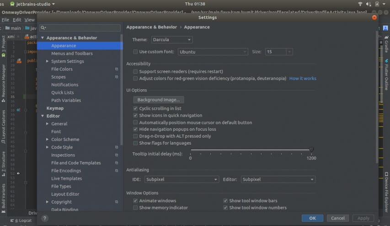Click the project-level icon beside File Encodings
This screenshot has height=226, width=390.
[117, 171]
